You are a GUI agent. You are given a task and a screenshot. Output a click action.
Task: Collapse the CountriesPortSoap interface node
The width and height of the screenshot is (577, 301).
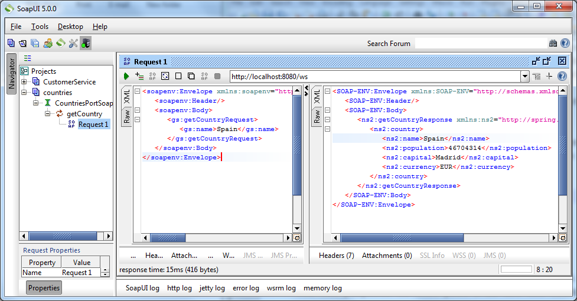(x=35, y=103)
